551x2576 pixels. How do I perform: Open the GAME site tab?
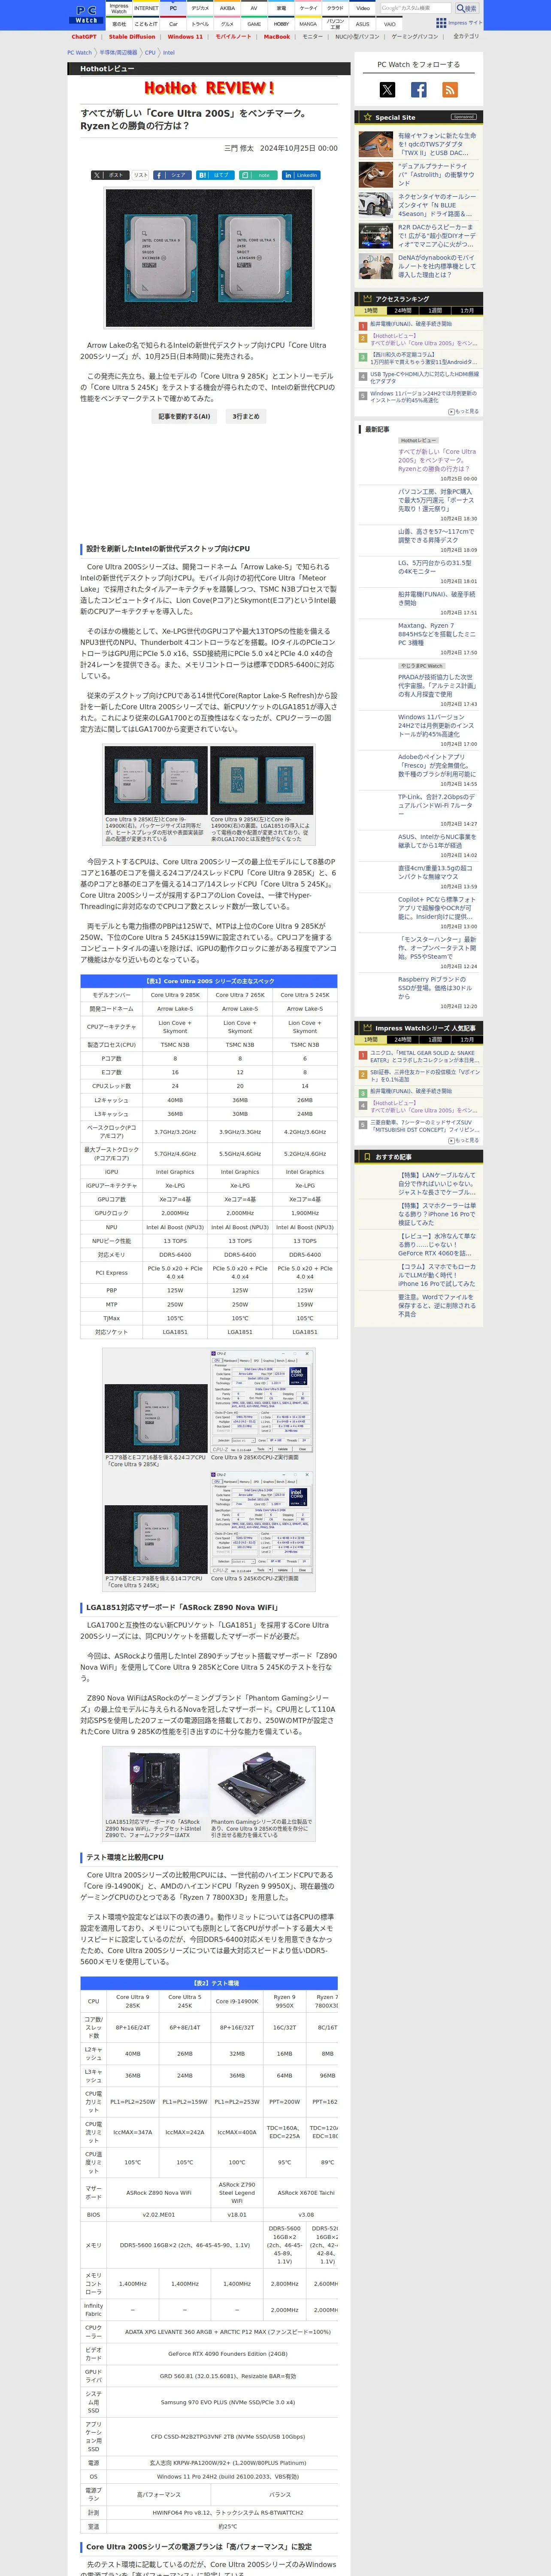(254, 24)
